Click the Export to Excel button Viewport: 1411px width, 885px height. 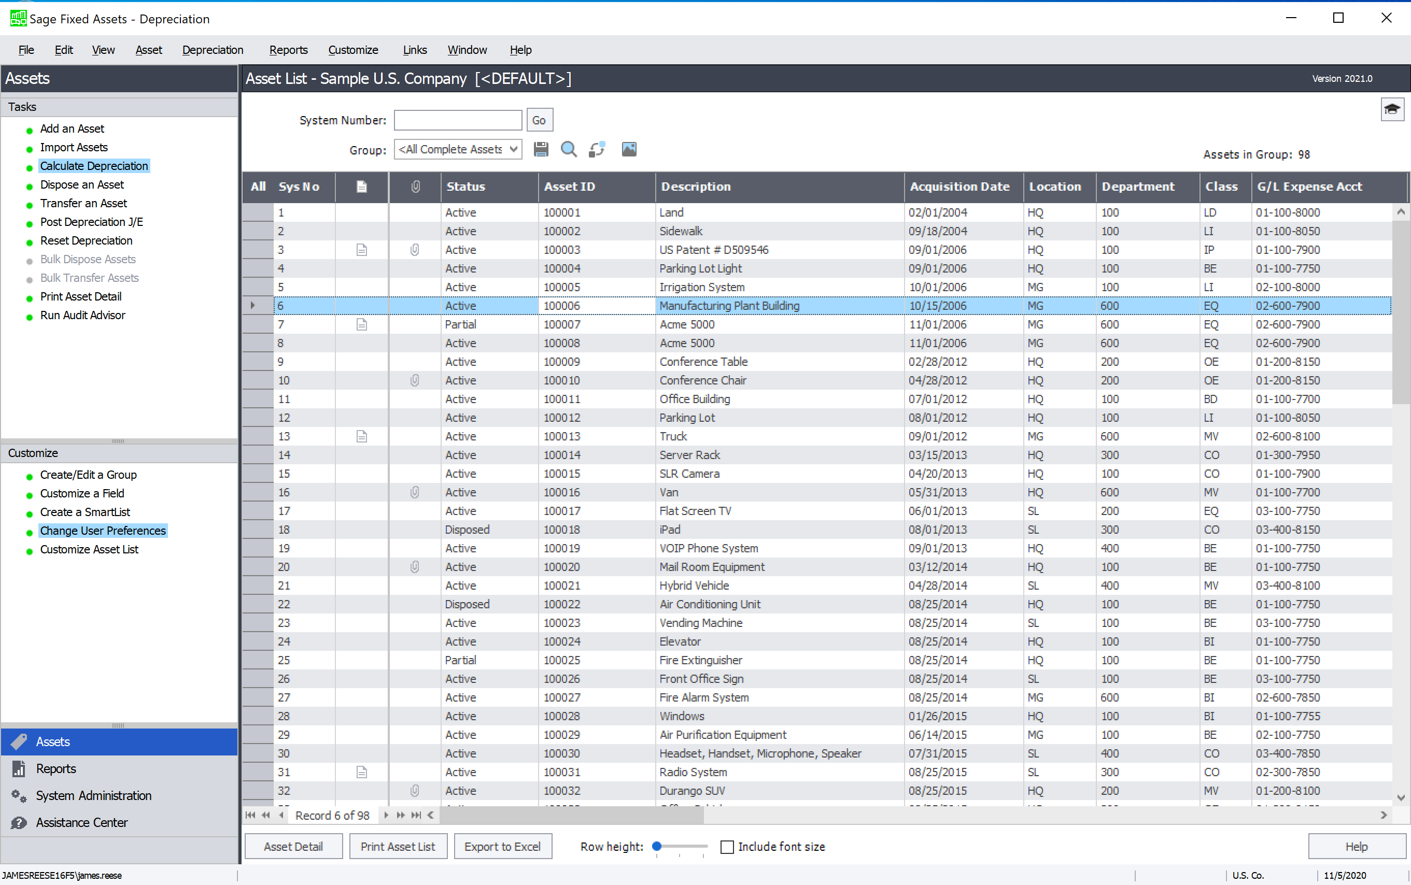(x=502, y=846)
